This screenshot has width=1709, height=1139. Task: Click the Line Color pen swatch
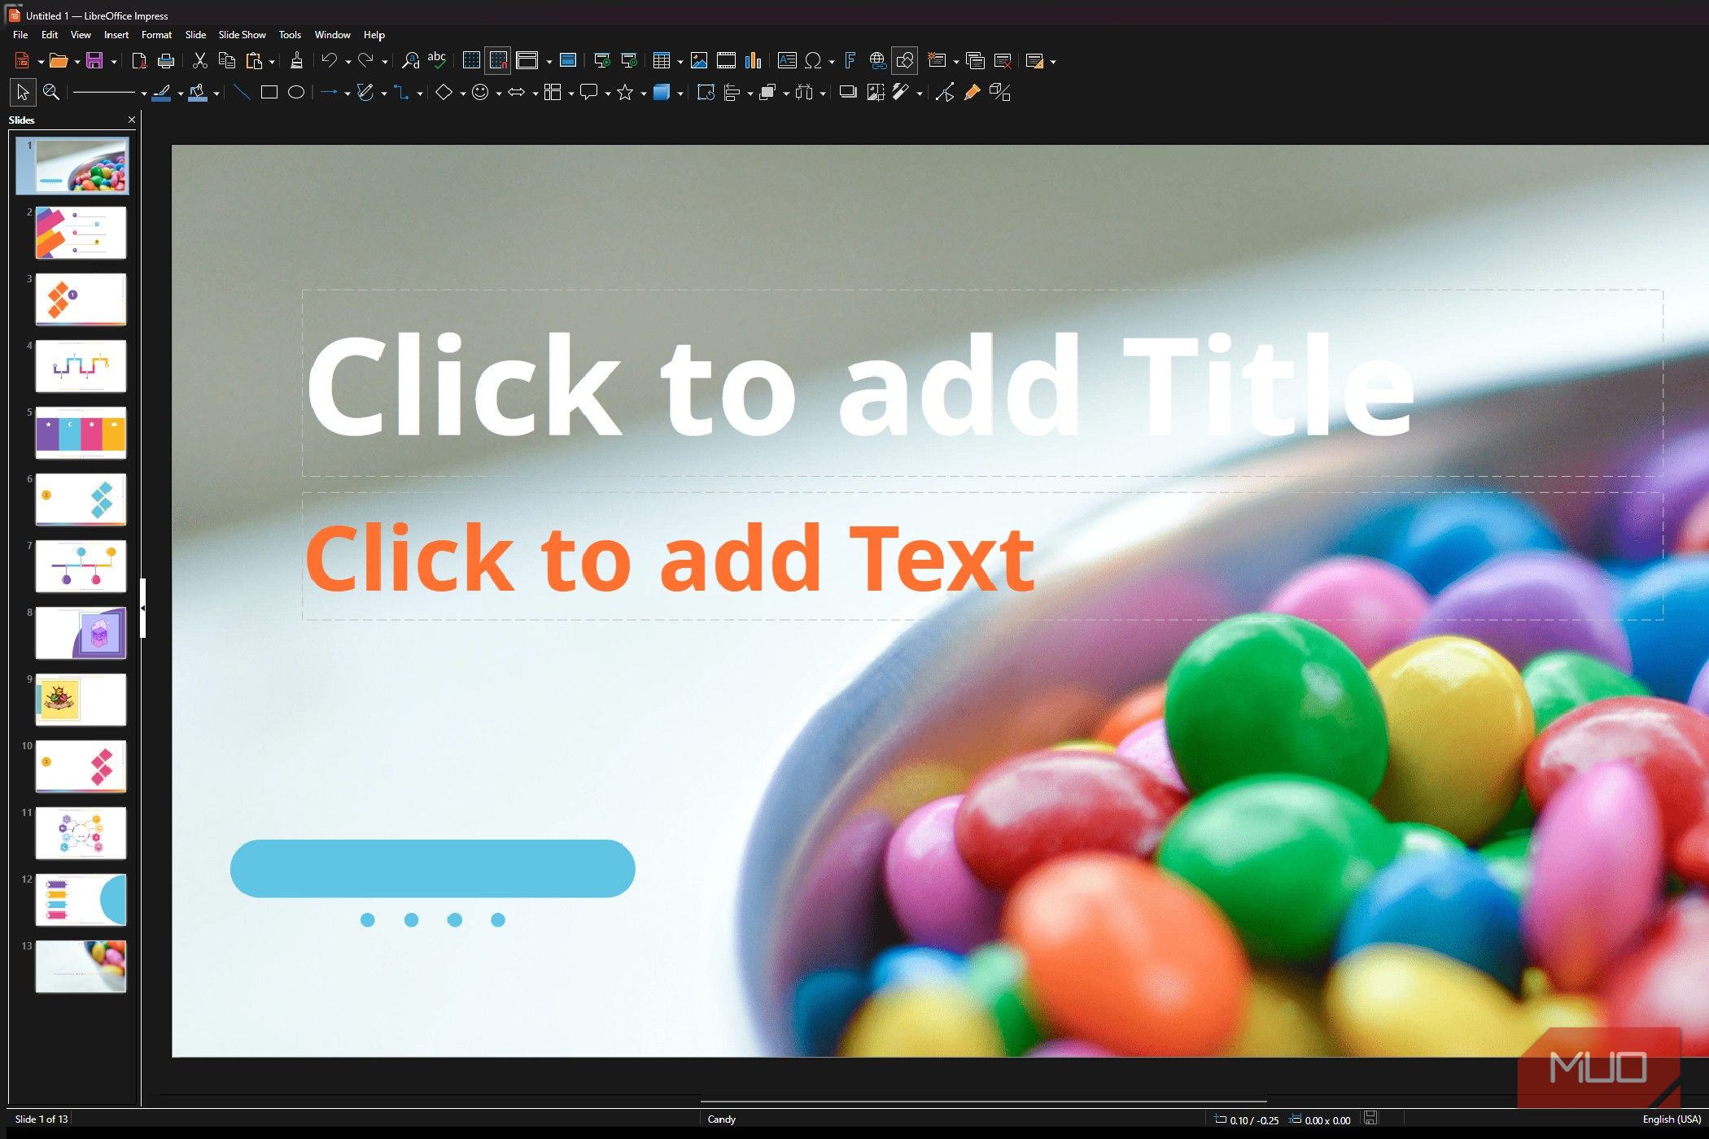pos(162,93)
